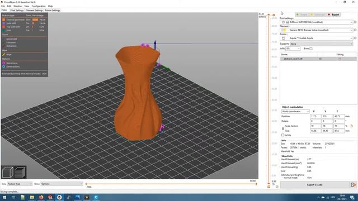The height and width of the screenshot is (201, 358).
Task: Click the Scale factors Y input field
Action: point(327,126)
